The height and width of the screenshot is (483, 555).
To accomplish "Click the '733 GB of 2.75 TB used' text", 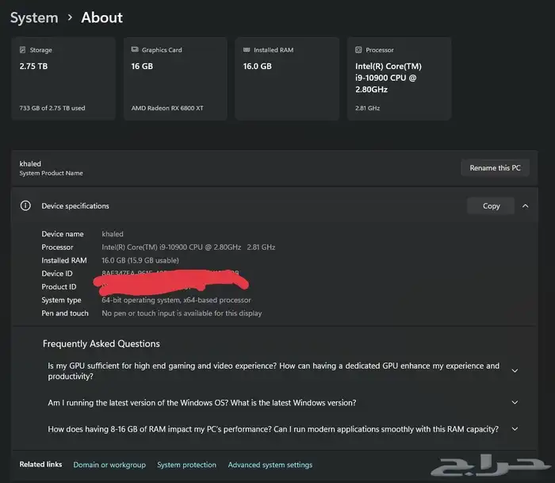I will pos(52,108).
